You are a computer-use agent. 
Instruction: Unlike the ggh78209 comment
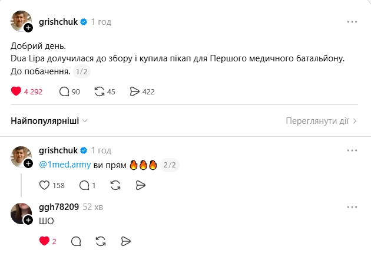coord(44,241)
